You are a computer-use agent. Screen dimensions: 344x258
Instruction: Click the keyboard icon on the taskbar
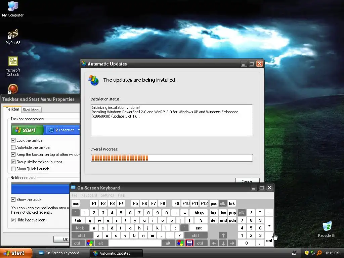[x=294, y=253]
